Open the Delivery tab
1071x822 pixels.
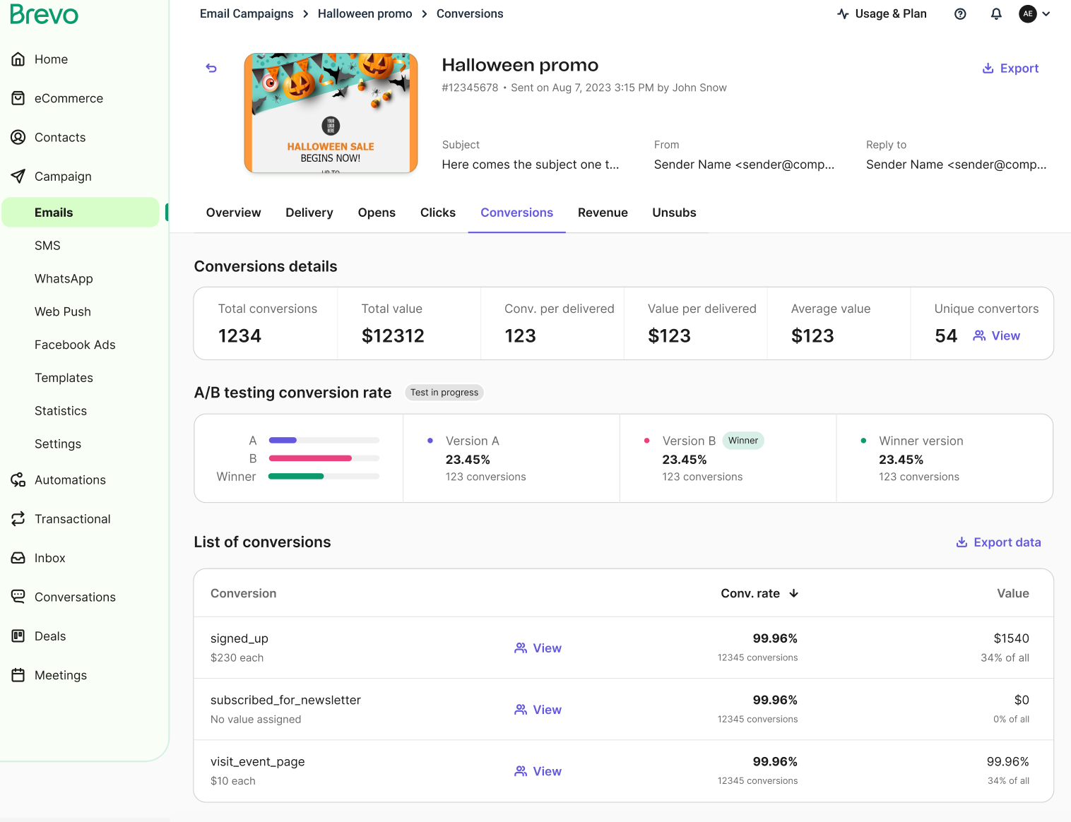pos(309,213)
